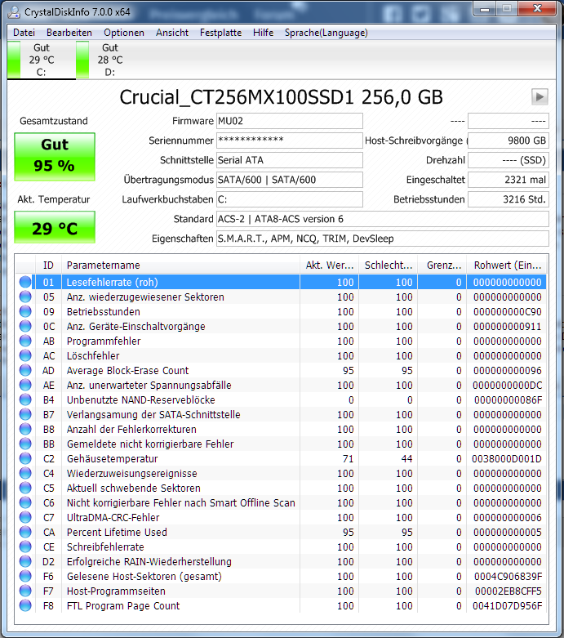The image size is (564, 638).
Task: Click the Schnittstelle field Serial ATA
Action: pyautogui.click(x=289, y=160)
